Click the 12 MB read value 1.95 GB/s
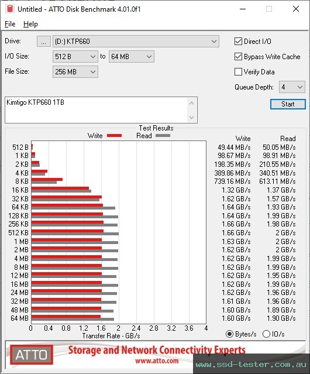Viewport: 310px width, 374px height. tap(281, 276)
